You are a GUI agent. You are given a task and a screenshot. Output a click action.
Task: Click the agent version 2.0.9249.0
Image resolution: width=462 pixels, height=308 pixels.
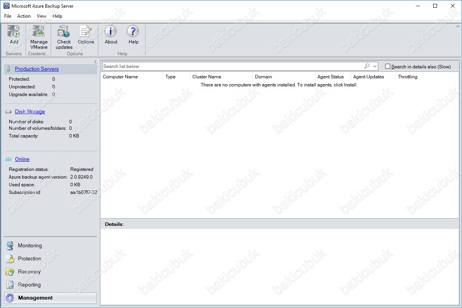pos(81,177)
